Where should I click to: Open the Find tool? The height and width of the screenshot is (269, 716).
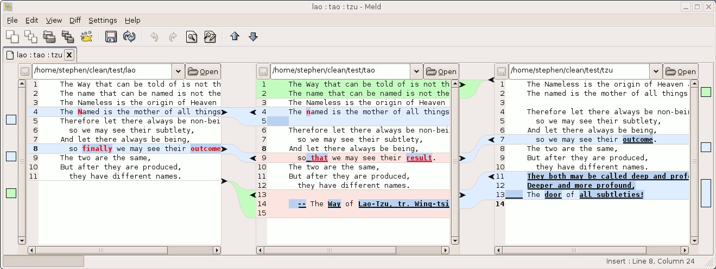(x=191, y=37)
